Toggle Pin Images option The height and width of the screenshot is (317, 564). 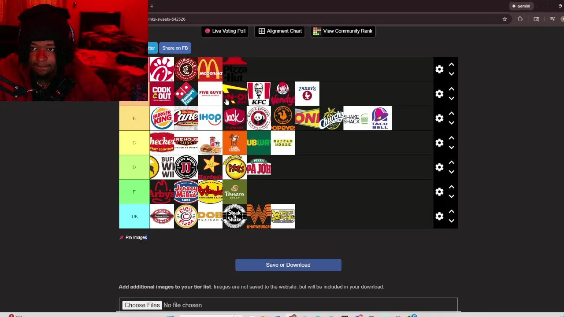click(x=133, y=237)
